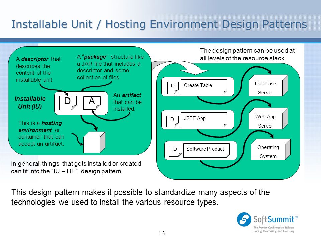Click the descriptor description text

point(38,69)
